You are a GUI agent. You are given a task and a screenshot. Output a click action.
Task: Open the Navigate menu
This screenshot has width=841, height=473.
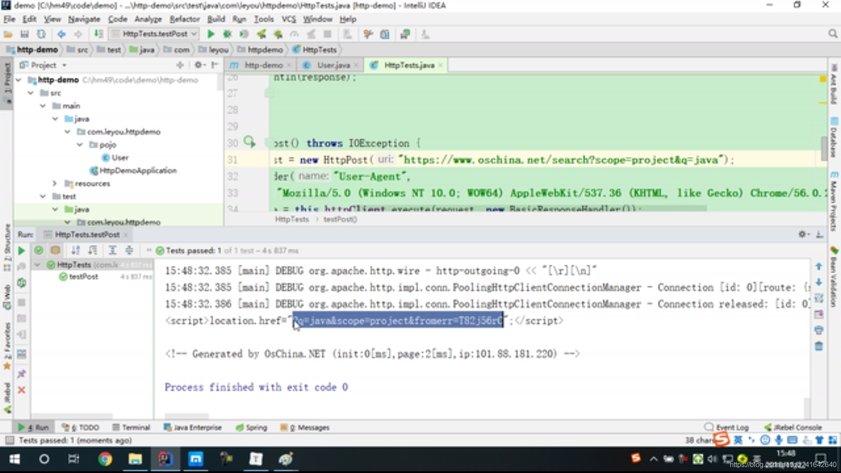click(x=84, y=19)
